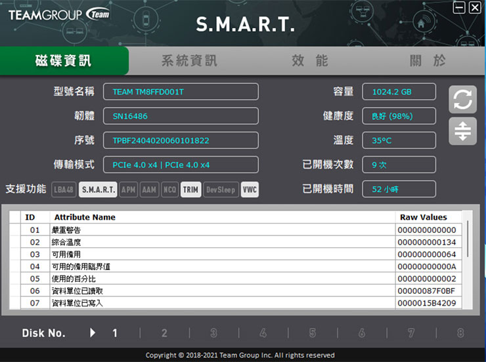Click raw value 00000087F0BF

click(x=426, y=291)
